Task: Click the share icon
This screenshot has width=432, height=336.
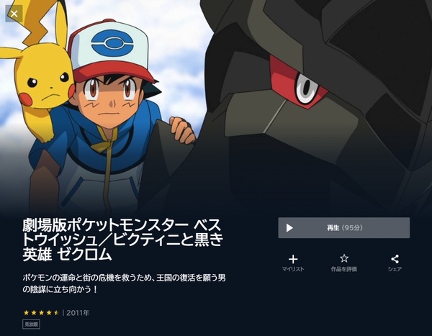Action: (395, 259)
